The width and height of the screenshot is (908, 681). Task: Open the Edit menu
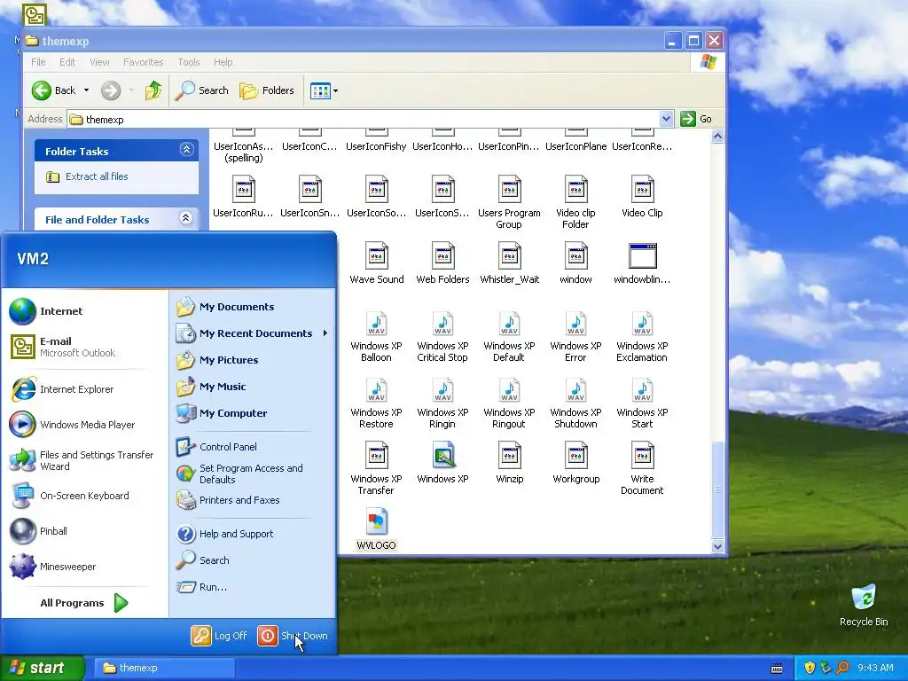click(67, 62)
